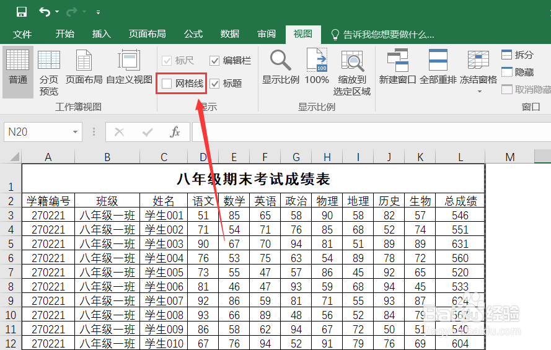Screen dimensions: 551x350
Task: Switch to the 公式 ribbon tab
Action: tap(193, 33)
